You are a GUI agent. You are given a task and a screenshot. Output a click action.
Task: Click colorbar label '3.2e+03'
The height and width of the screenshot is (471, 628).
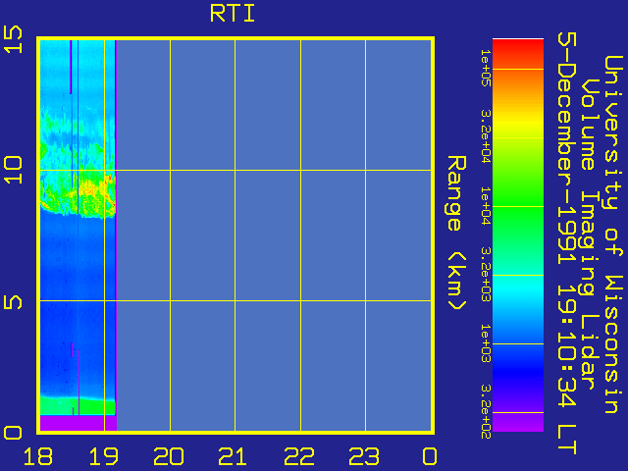(x=485, y=274)
